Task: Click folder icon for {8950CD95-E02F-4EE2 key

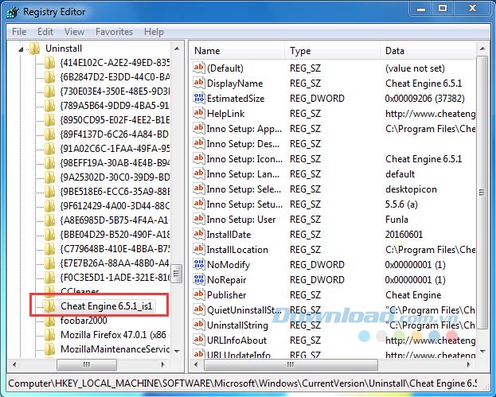Action: (49, 120)
